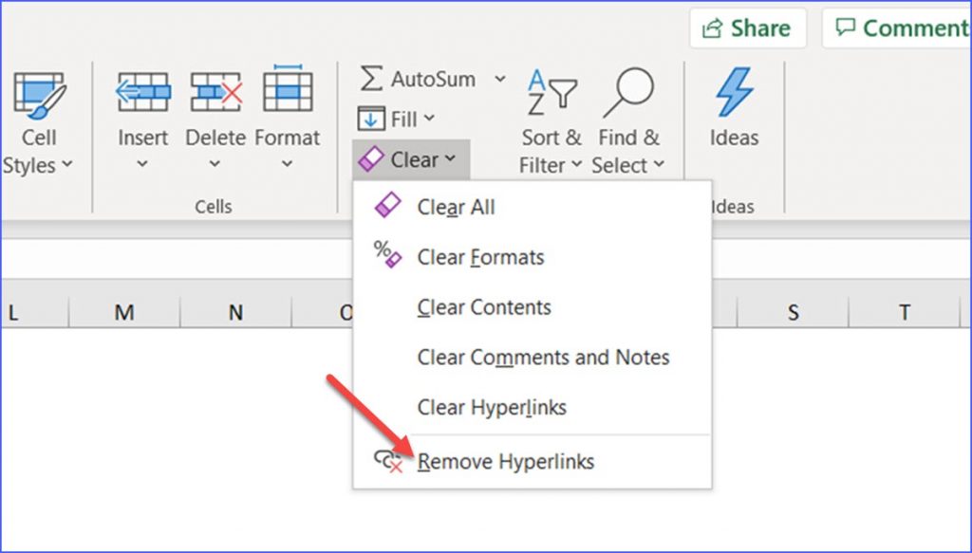Select the AutoSum icon
This screenshot has width=972, height=553.
[x=370, y=80]
